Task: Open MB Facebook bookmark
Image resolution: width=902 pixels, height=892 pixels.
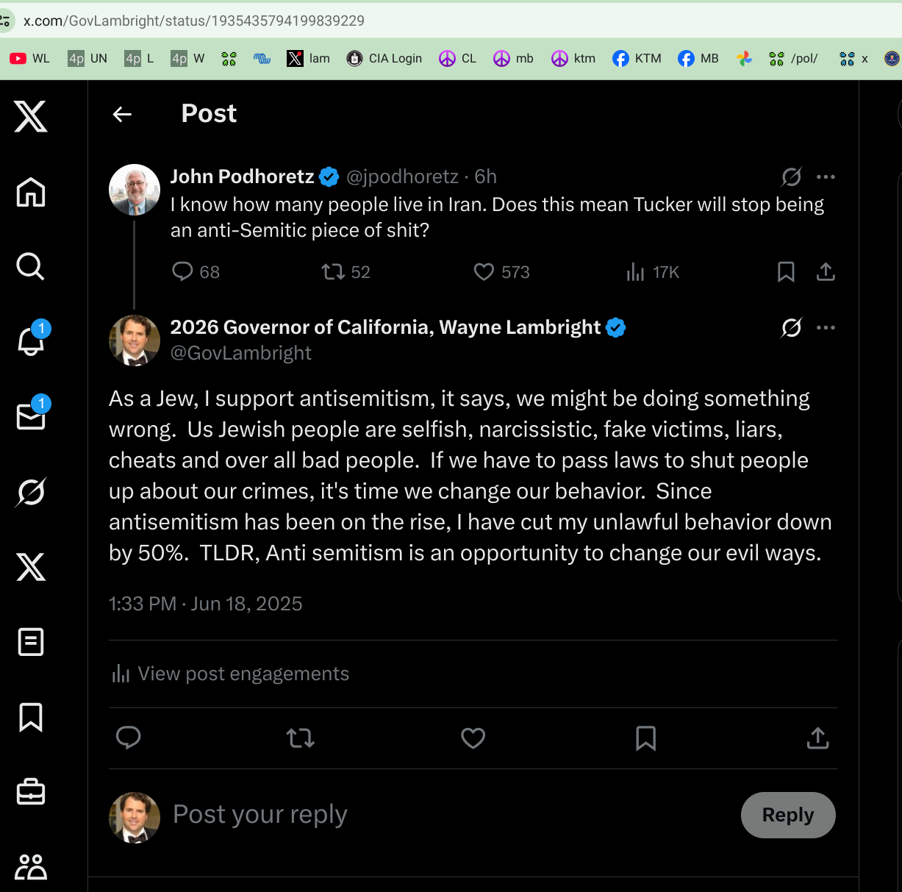Action: tap(698, 58)
